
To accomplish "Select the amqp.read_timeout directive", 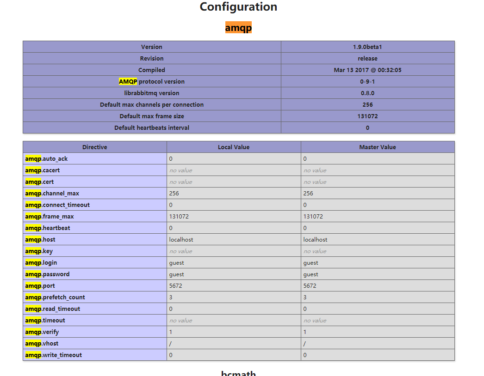I will point(52,309).
